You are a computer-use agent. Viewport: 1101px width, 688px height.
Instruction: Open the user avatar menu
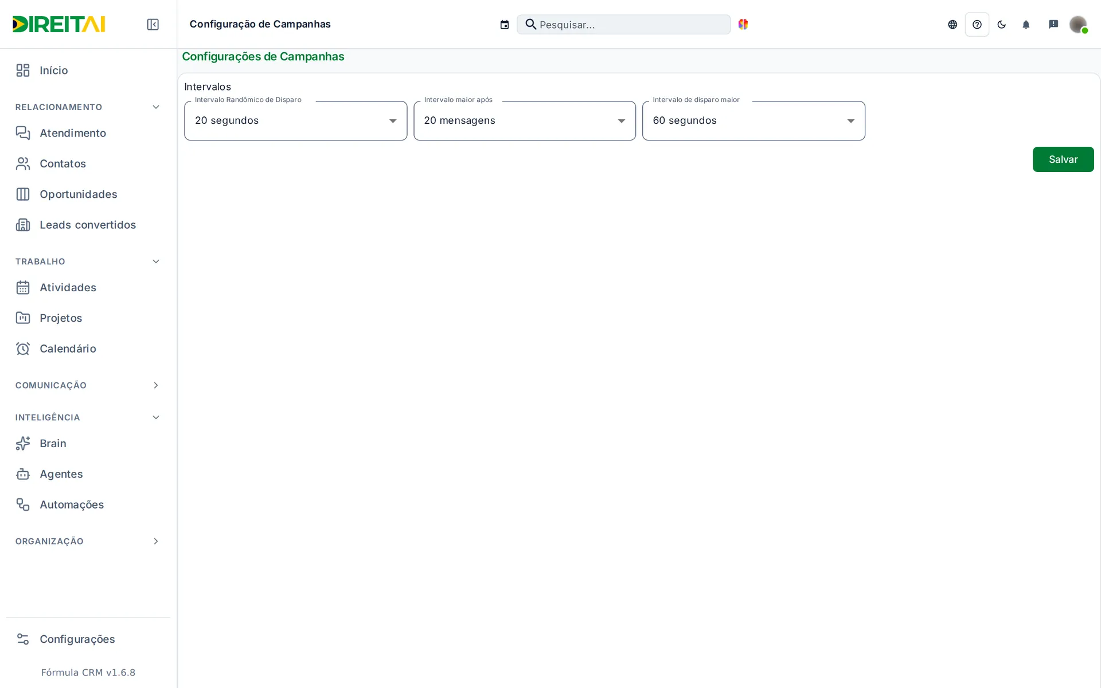[1078, 24]
